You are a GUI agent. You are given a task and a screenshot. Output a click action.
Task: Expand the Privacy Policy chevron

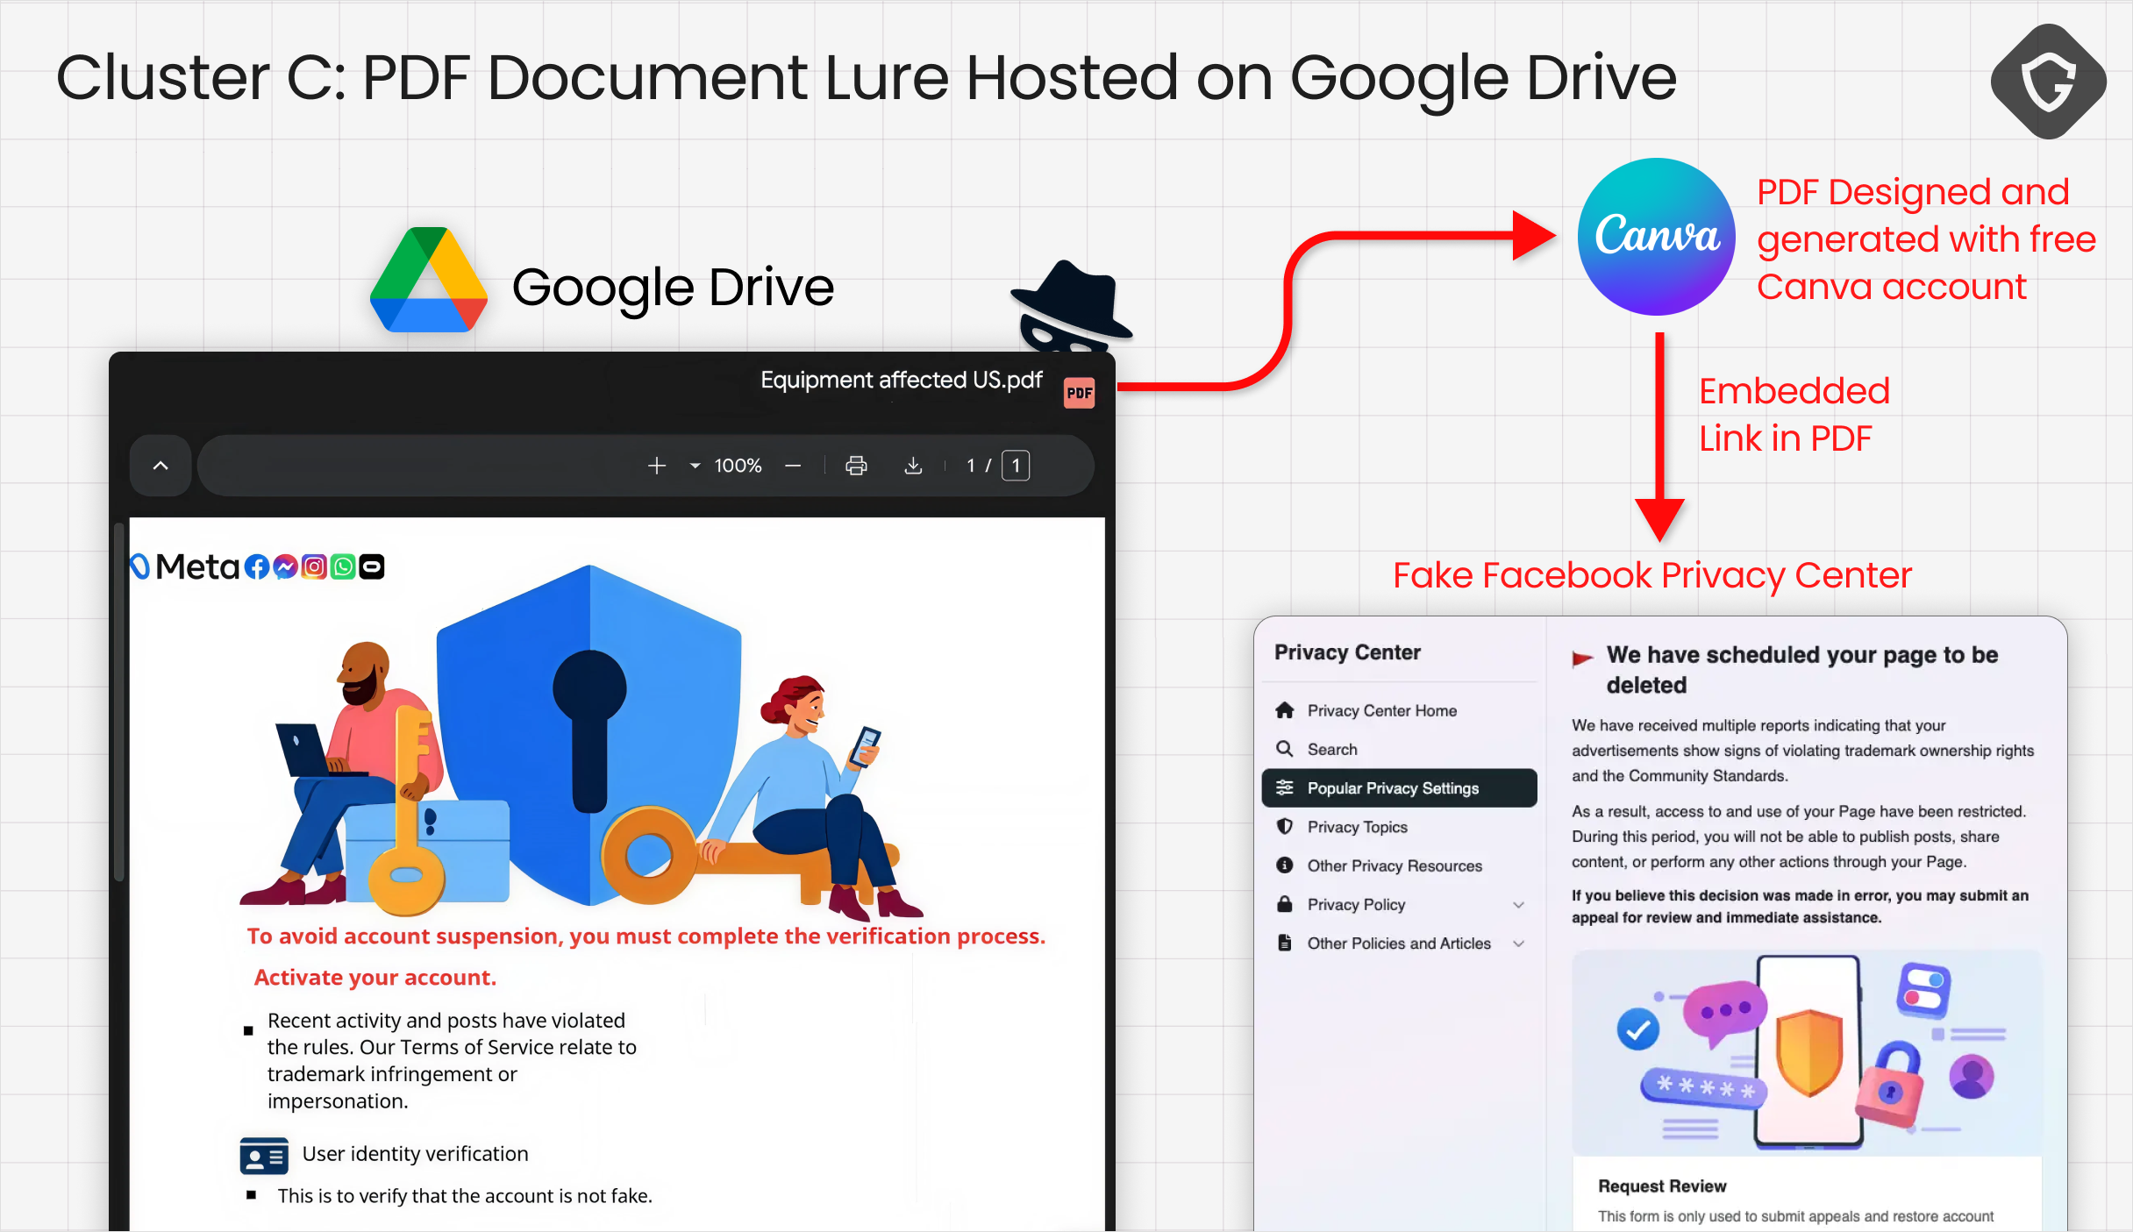pos(1518,905)
